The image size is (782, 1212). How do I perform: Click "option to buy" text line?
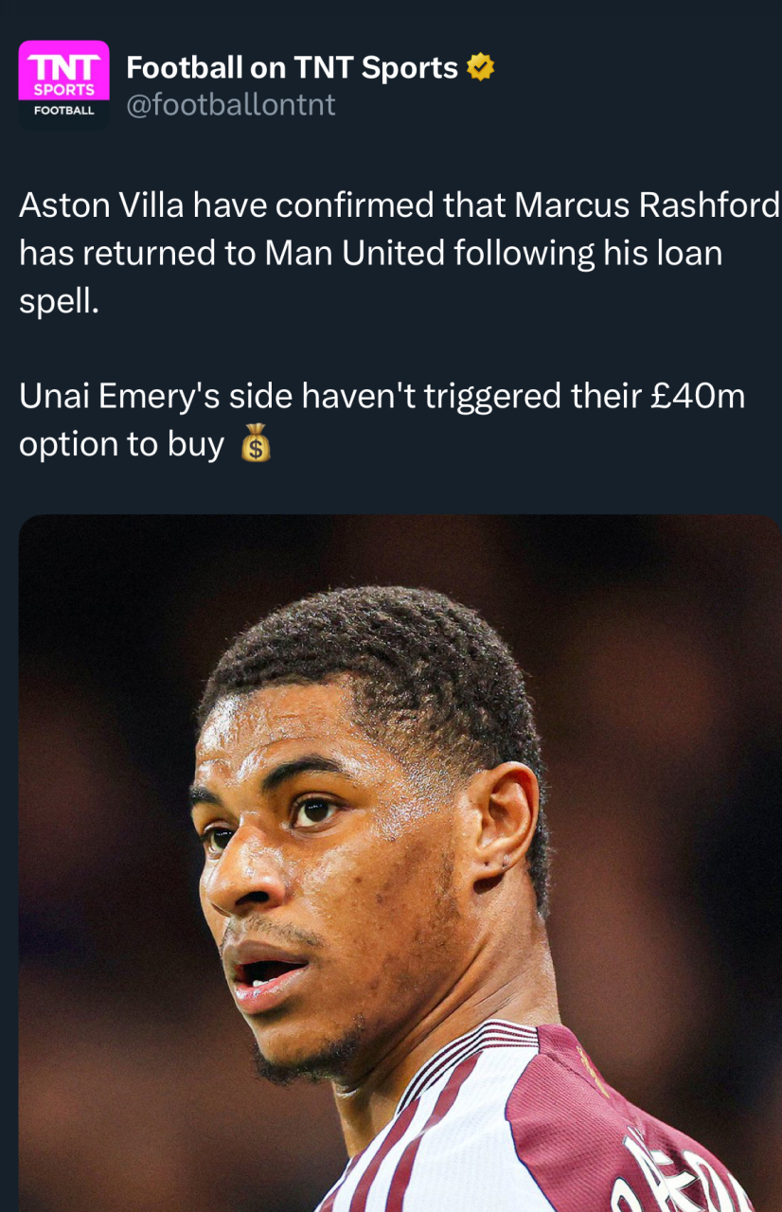[122, 445]
